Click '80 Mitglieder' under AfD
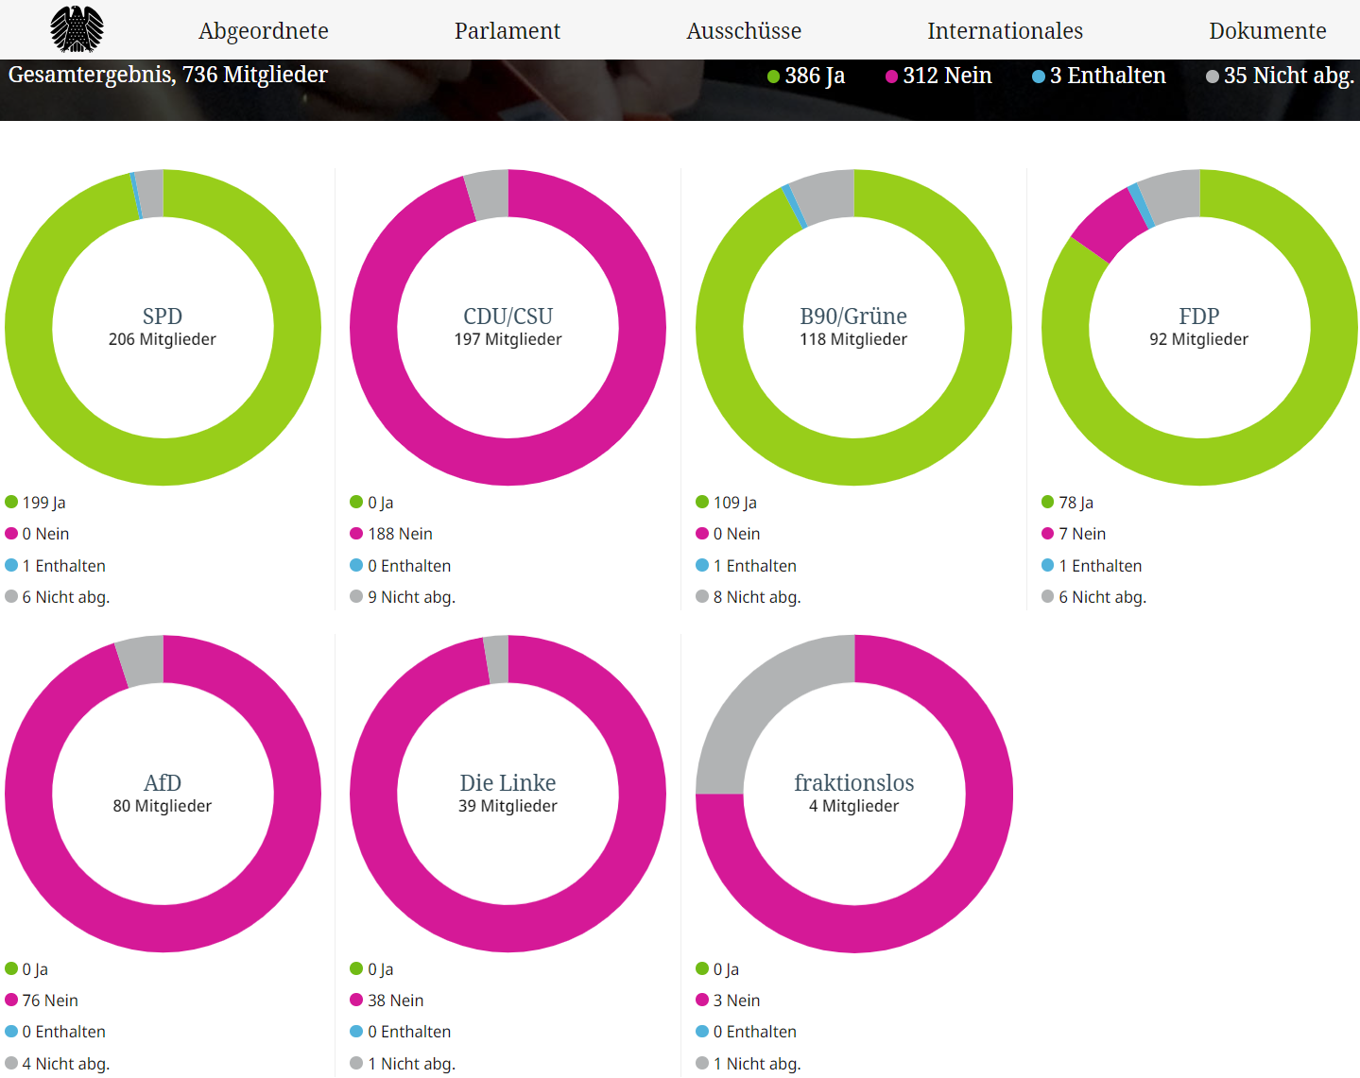Screen dimensions: 1360x1078 click(x=163, y=806)
